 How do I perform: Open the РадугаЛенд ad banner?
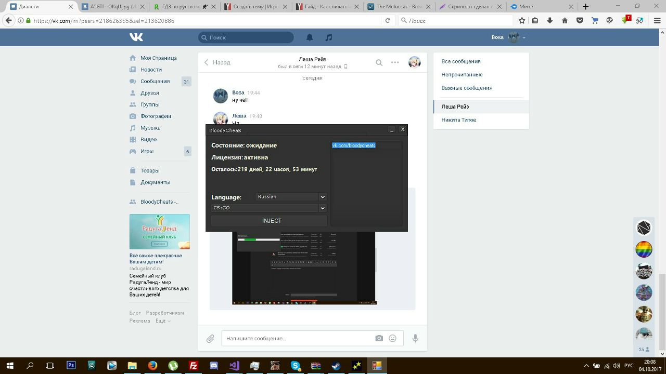tap(160, 232)
